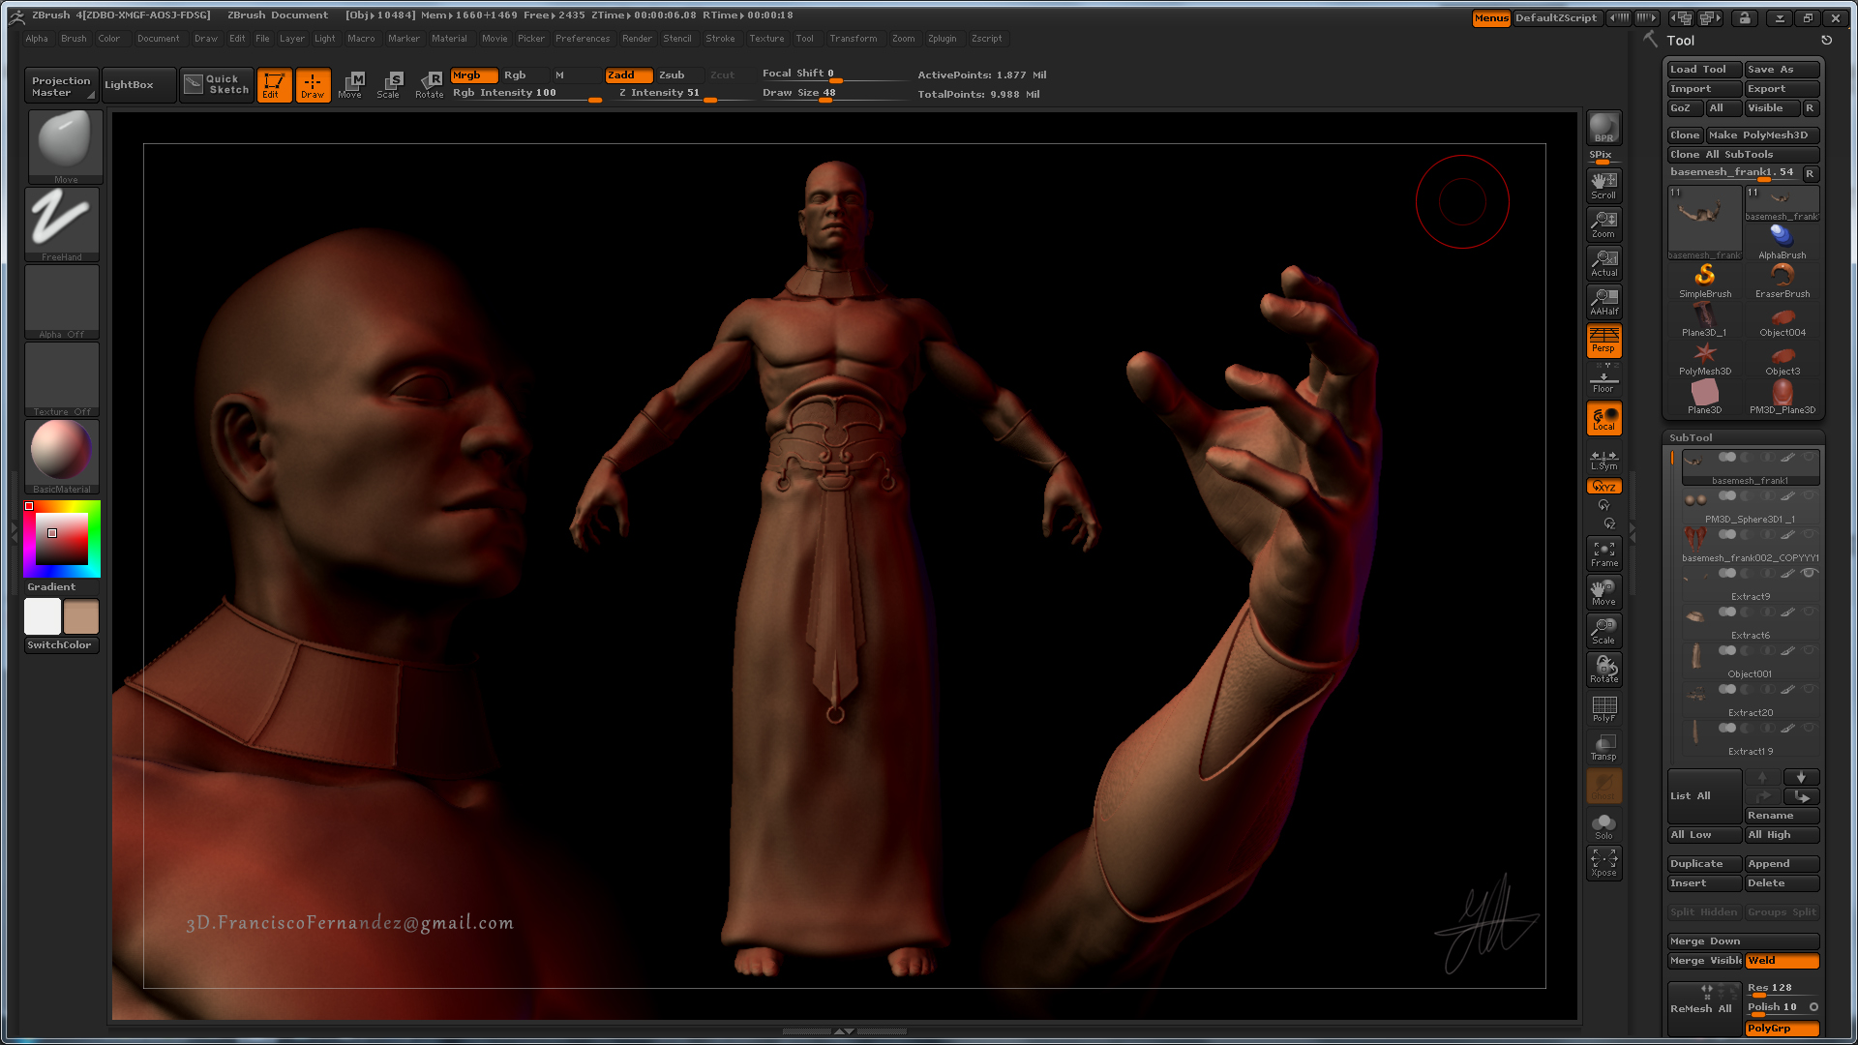This screenshot has width=1858, height=1045.
Task: Click the Duplicate subtool button
Action: (1696, 863)
